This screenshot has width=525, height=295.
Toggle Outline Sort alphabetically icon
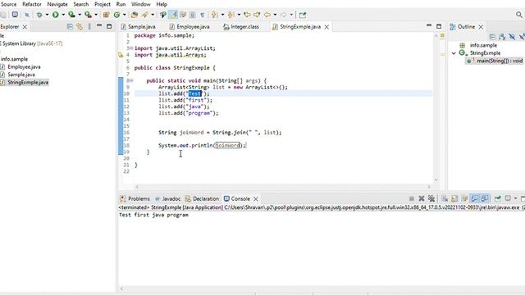[x=502, y=36]
